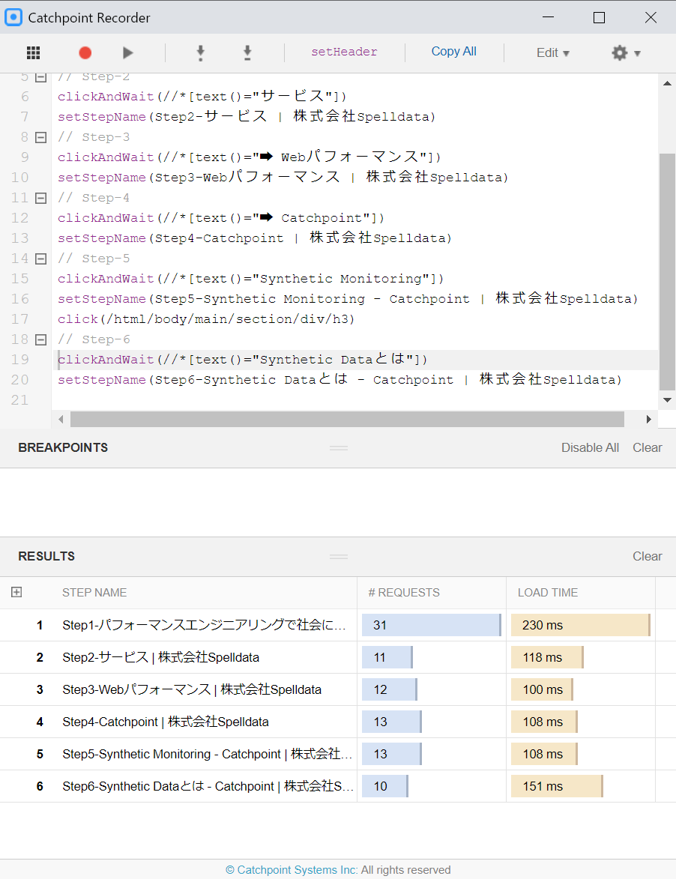Disable All breakpoints
Screen dimensions: 676x879
click(591, 447)
